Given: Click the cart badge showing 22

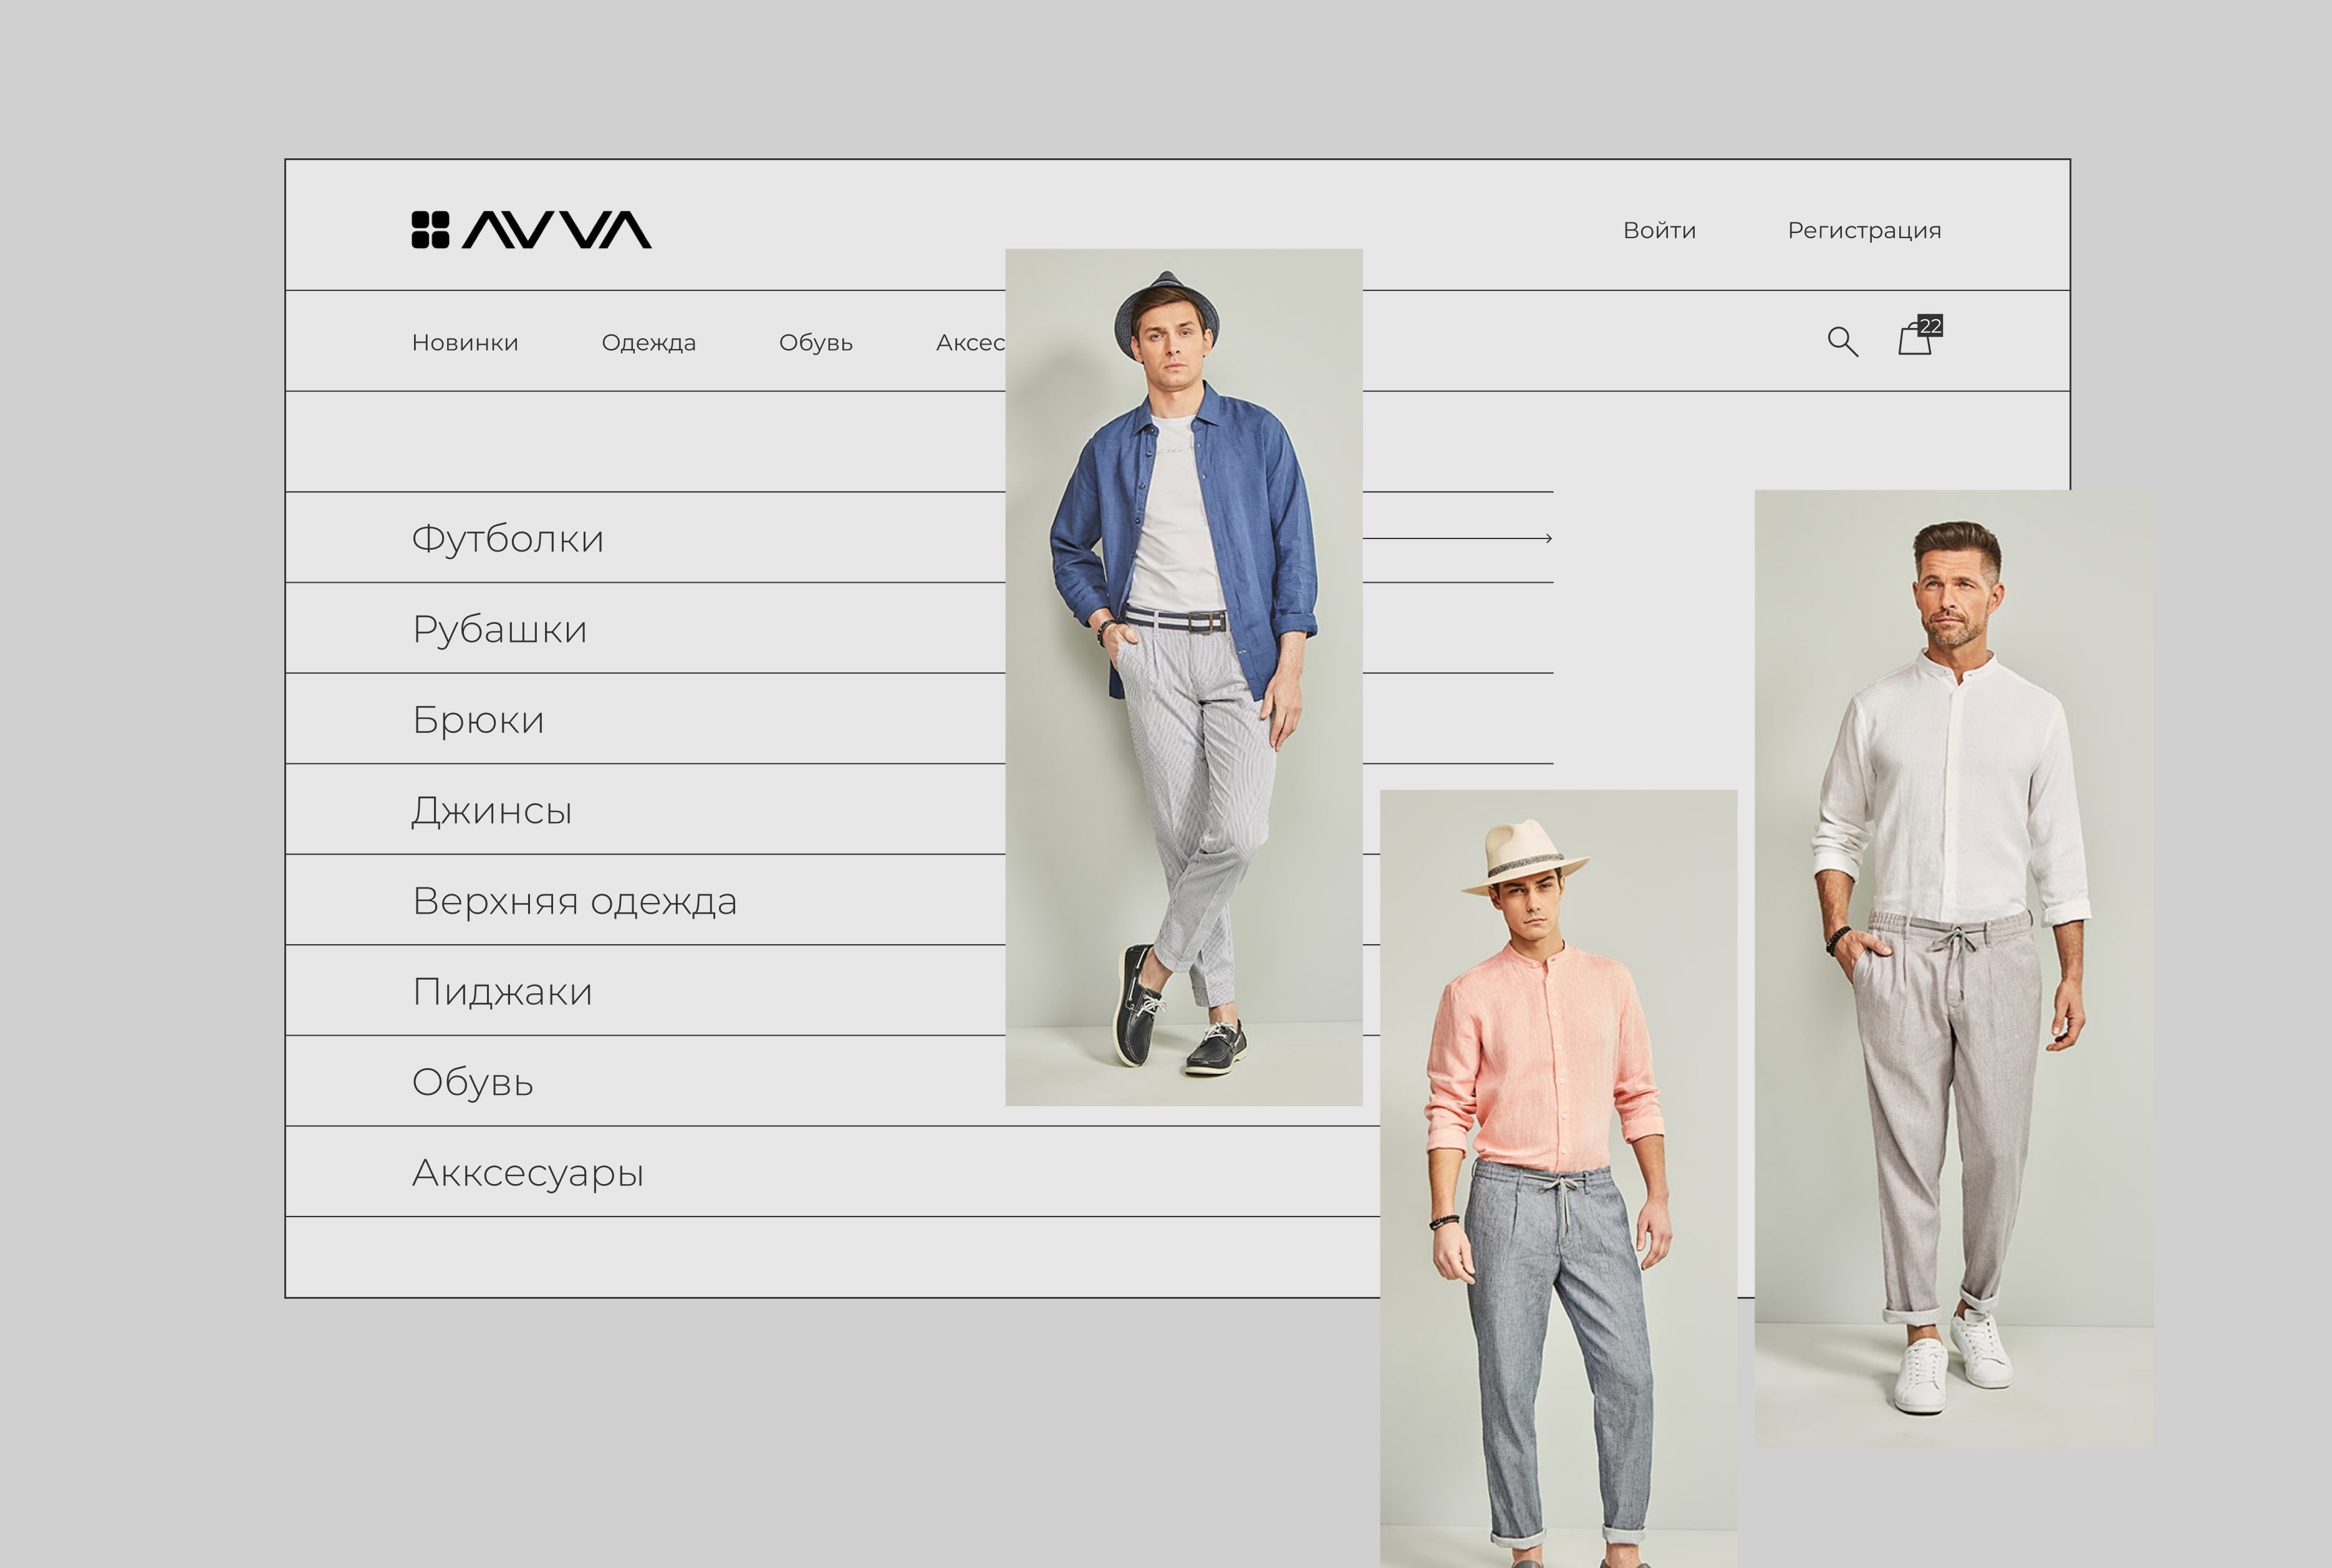Looking at the screenshot, I should point(1930,326).
